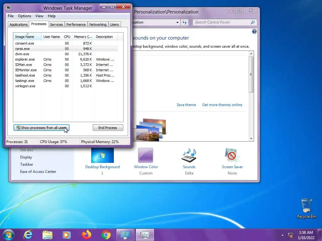Viewport: 322px width, 241px height.
Task: Select the taskhost.exe process row
Action: [x=65, y=75]
